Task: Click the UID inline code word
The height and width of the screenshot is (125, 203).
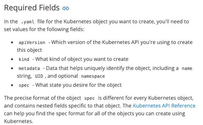Action: 39,76
